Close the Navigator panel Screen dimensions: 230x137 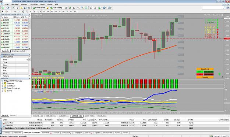(x=30, y=78)
